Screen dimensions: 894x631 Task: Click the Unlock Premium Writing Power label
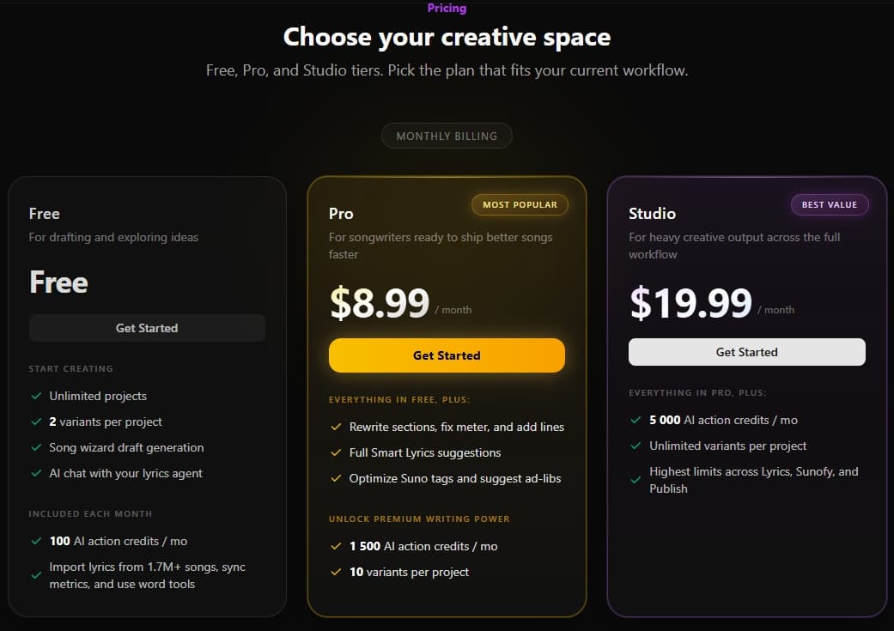pos(419,519)
